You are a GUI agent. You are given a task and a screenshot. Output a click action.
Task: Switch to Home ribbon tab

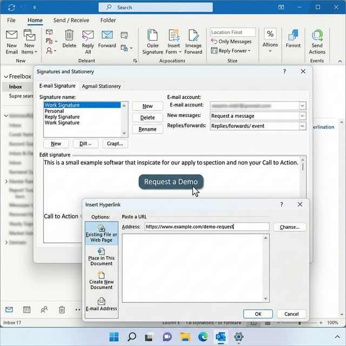coord(35,21)
